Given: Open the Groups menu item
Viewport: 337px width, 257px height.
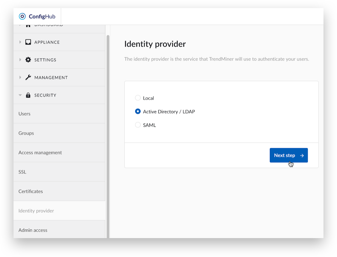Looking at the screenshot, I should click(x=59, y=133).
